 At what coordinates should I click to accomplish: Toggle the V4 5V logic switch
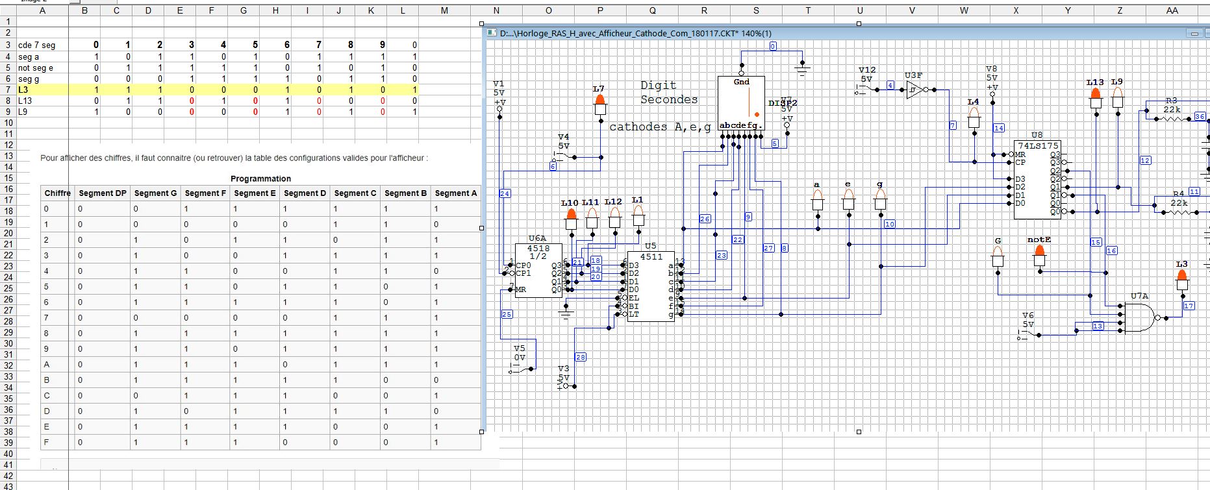point(563,156)
